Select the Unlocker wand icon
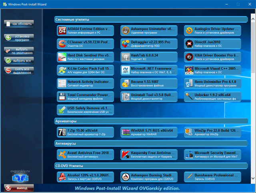The width and height of the screenshot is (256, 193). [188, 96]
